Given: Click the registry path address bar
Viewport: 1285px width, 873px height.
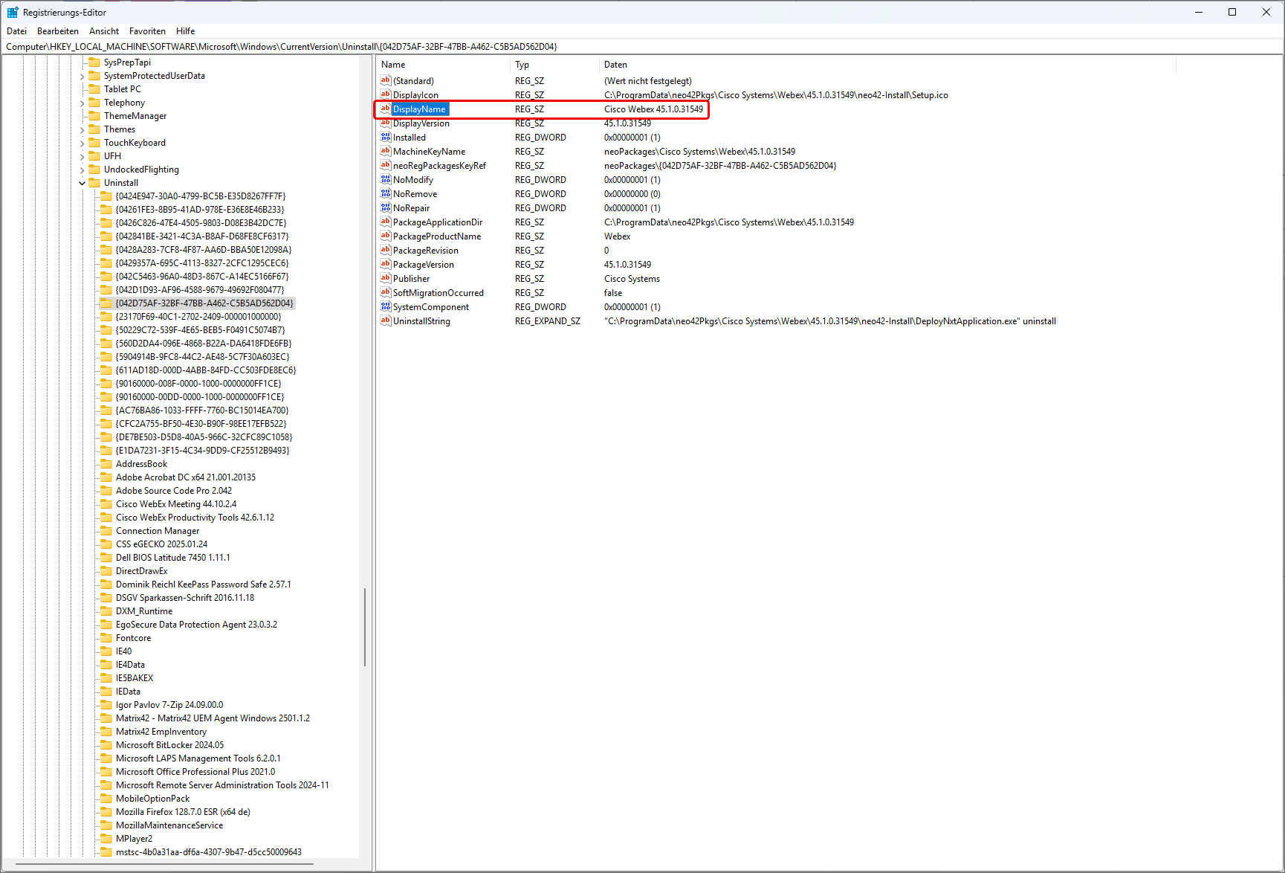Looking at the screenshot, I should point(642,47).
